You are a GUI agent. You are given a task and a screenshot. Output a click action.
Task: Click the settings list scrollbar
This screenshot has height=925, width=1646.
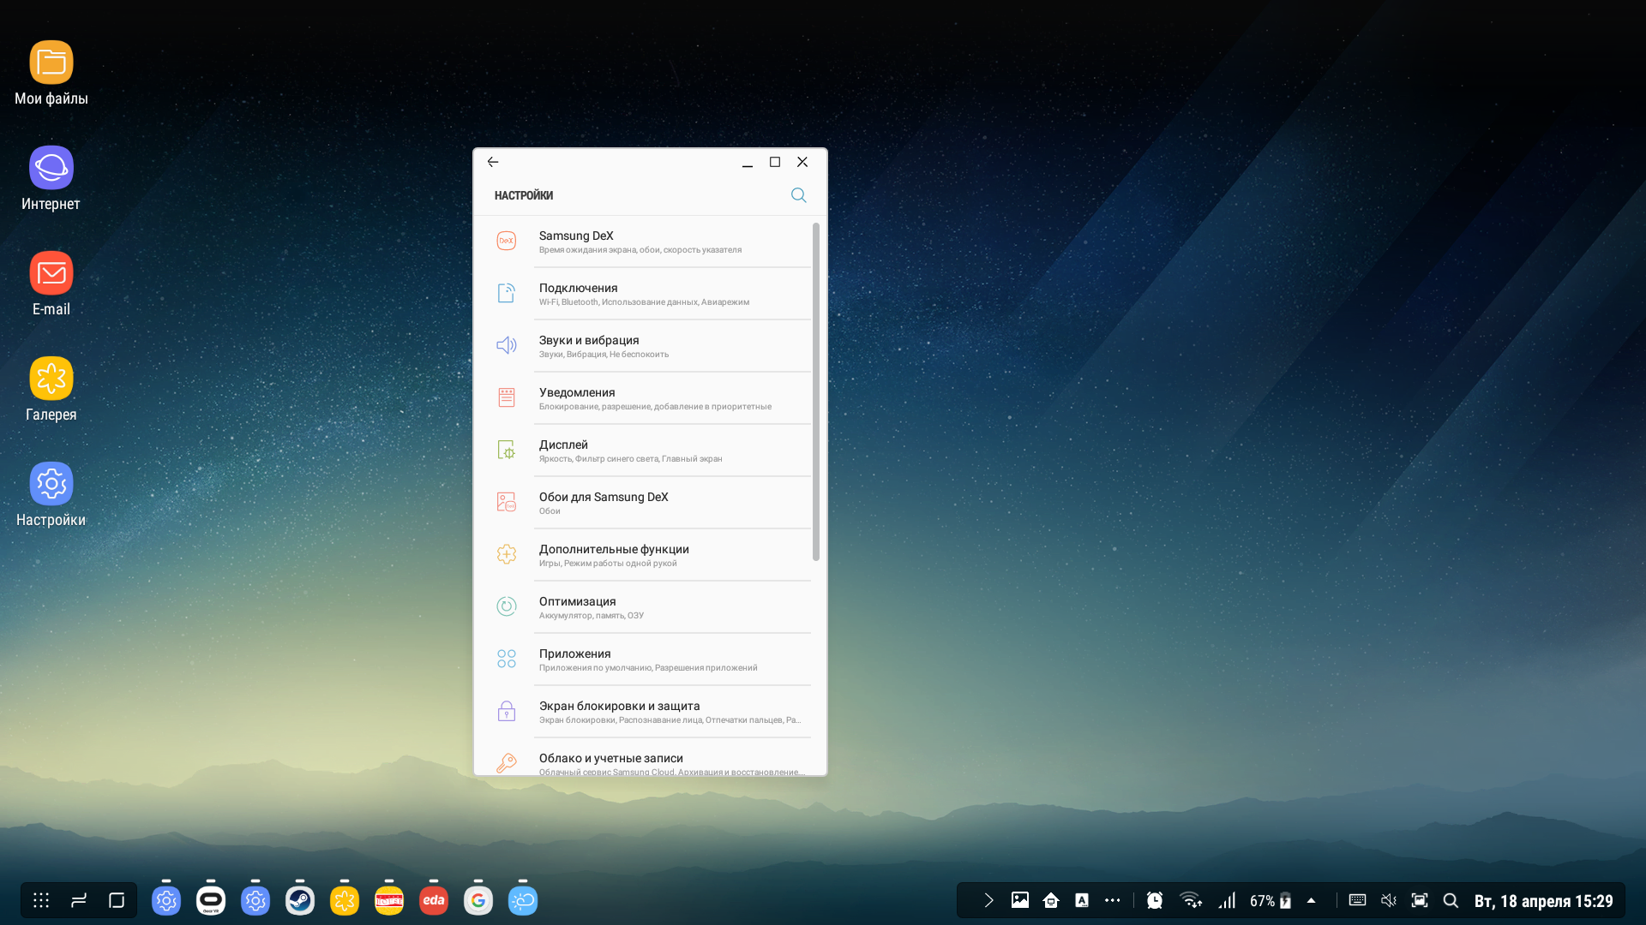(816, 392)
